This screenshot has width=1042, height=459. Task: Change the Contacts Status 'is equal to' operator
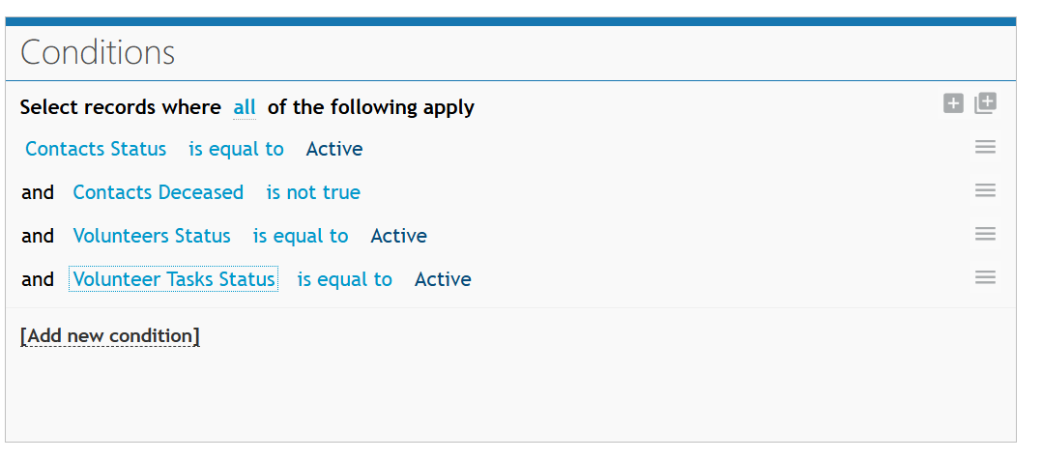236,149
